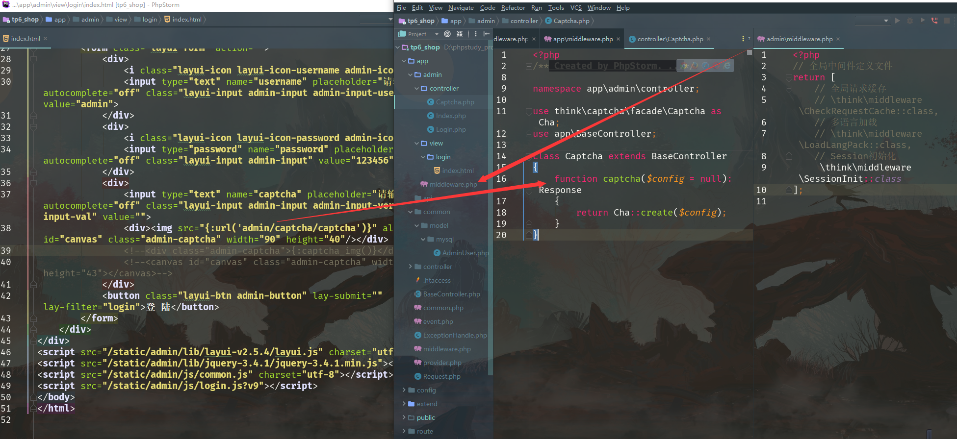Screen dimensions: 957x439
Task: Open BaseController.php in project tree
Action: (x=451, y=294)
